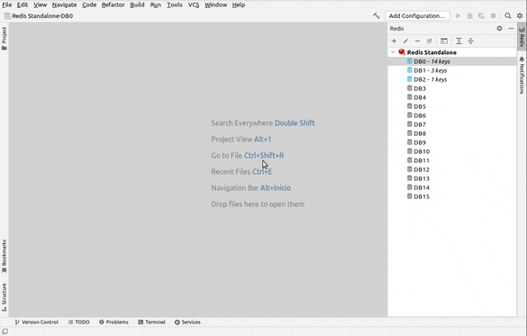Viewport: 527px width, 336px height.
Task: Open the Notifications side tab
Action: click(522, 76)
